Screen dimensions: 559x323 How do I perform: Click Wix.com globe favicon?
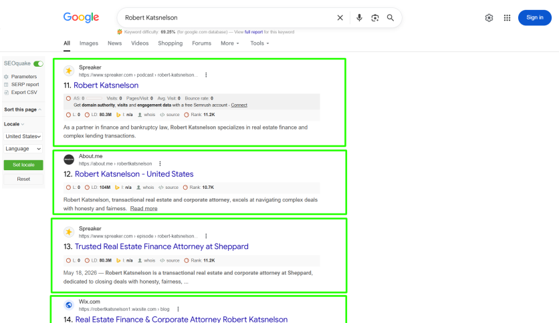(x=69, y=305)
